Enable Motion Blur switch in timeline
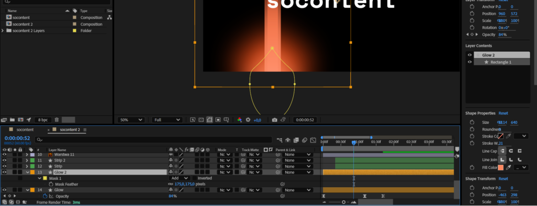Viewport: 537px width, 206px height. [x=305, y=140]
